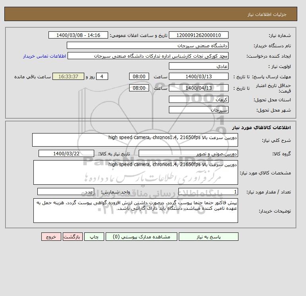Click the price validity time 08:00 field
306x296 pixels.
tap(139, 88)
